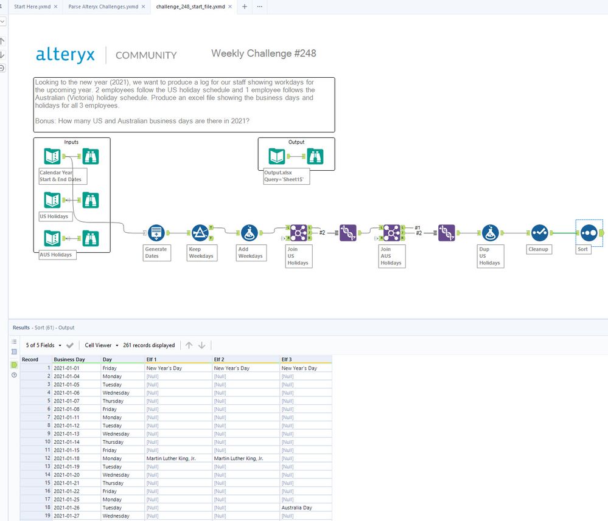
Task: Select cell 2021-01-18 in Business Day column
Action: (x=77, y=458)
